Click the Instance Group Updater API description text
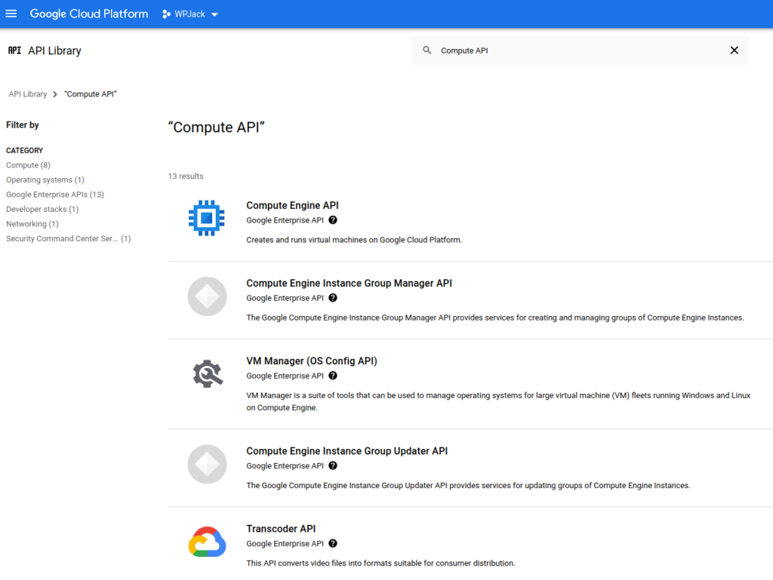 click(x=468, y=486)
